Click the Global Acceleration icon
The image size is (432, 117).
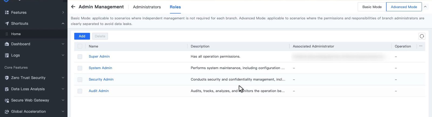[7, 112]
